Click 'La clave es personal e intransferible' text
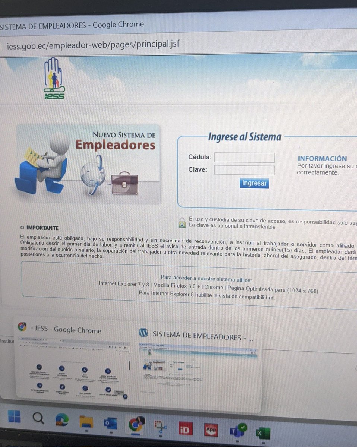This screenshot has width=357, height=447. pos(232,226)
